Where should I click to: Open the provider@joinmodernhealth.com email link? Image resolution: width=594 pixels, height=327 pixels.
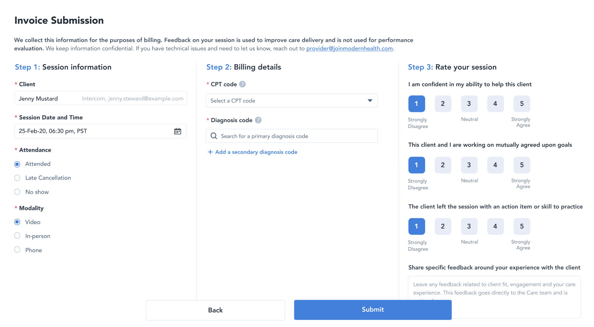click(x=349, y=48)
